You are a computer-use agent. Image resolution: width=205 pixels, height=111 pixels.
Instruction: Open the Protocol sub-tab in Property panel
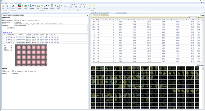tap(9, 15)
